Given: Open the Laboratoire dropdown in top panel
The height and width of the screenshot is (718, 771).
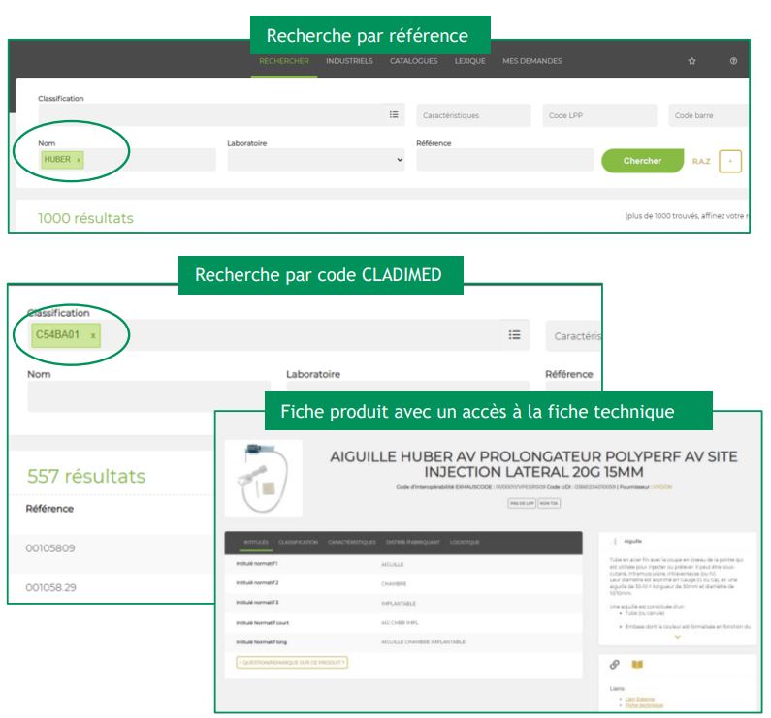Looking at the screenshot, I should [x=316, y=160].
